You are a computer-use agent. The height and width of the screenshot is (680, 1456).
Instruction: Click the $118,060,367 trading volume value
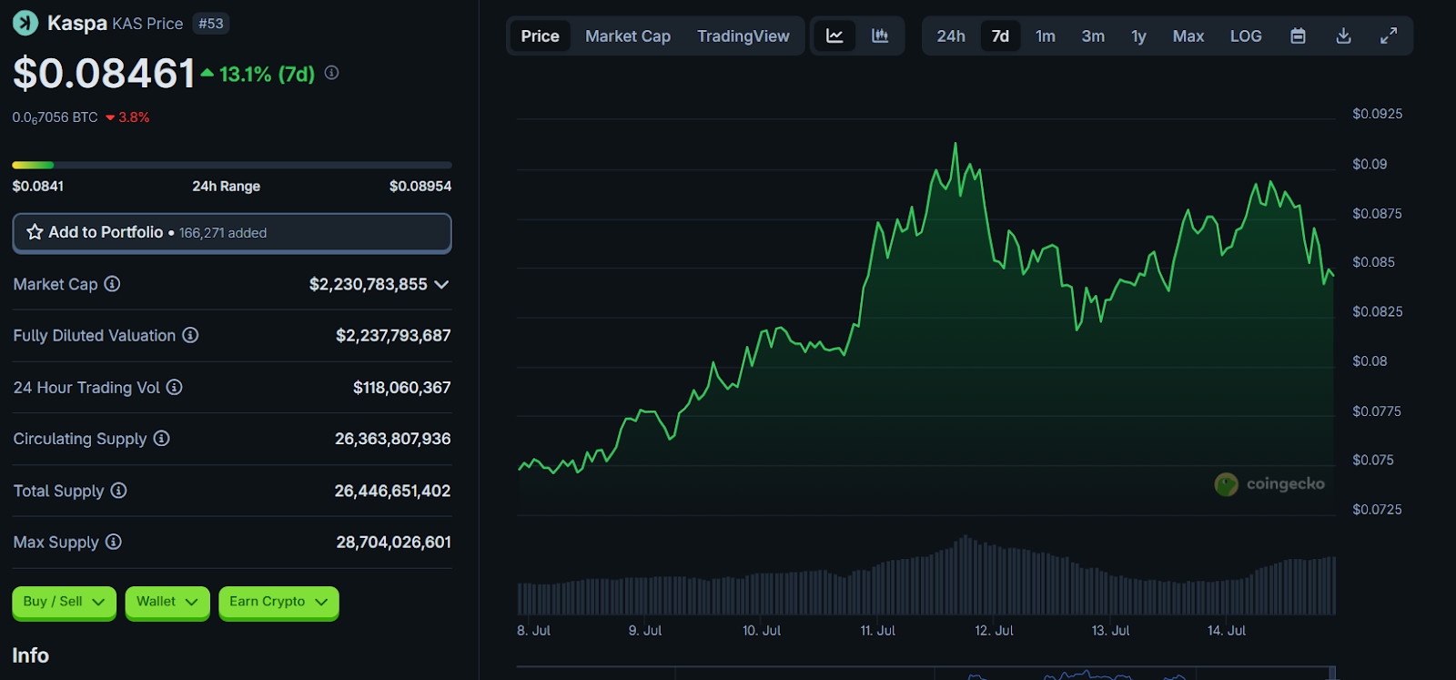[401, 387]
